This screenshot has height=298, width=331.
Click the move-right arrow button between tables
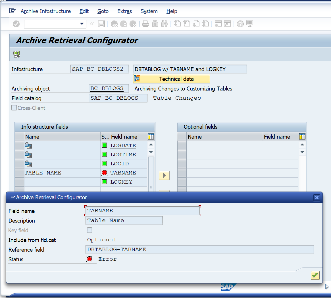pos(164,175)
